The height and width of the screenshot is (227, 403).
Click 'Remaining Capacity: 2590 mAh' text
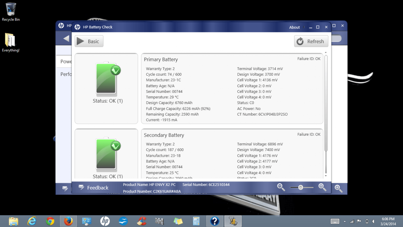coord(172,114)
